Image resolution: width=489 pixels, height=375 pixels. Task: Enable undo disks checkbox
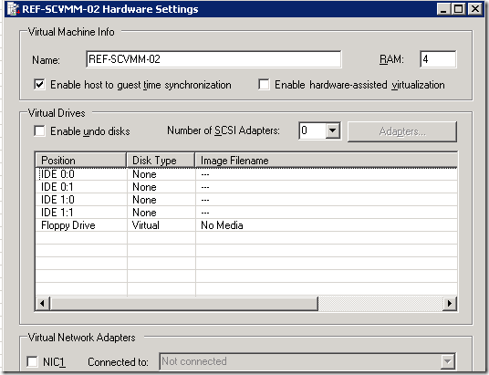pos(39,131)
